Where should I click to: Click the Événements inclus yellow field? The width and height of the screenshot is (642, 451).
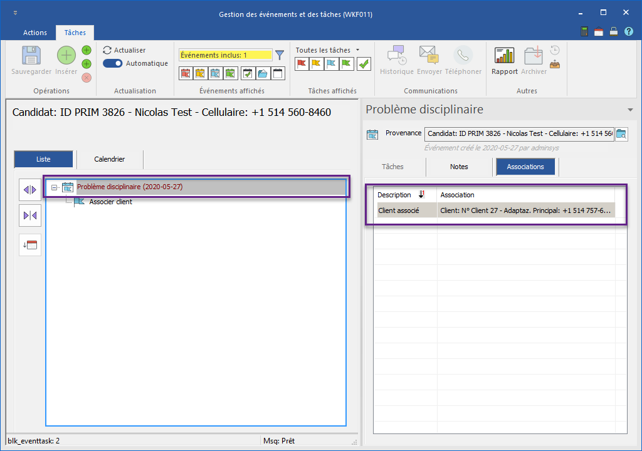225,55
